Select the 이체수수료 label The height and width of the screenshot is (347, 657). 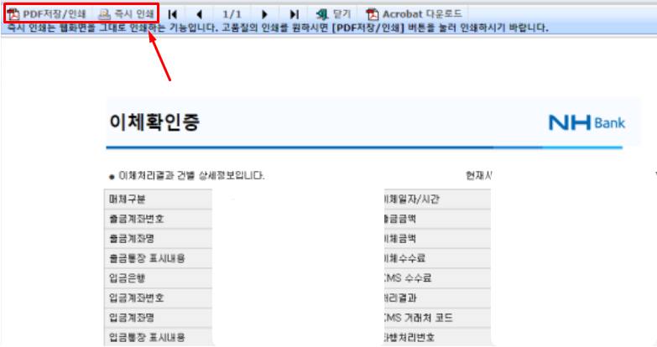coord(404,258)
